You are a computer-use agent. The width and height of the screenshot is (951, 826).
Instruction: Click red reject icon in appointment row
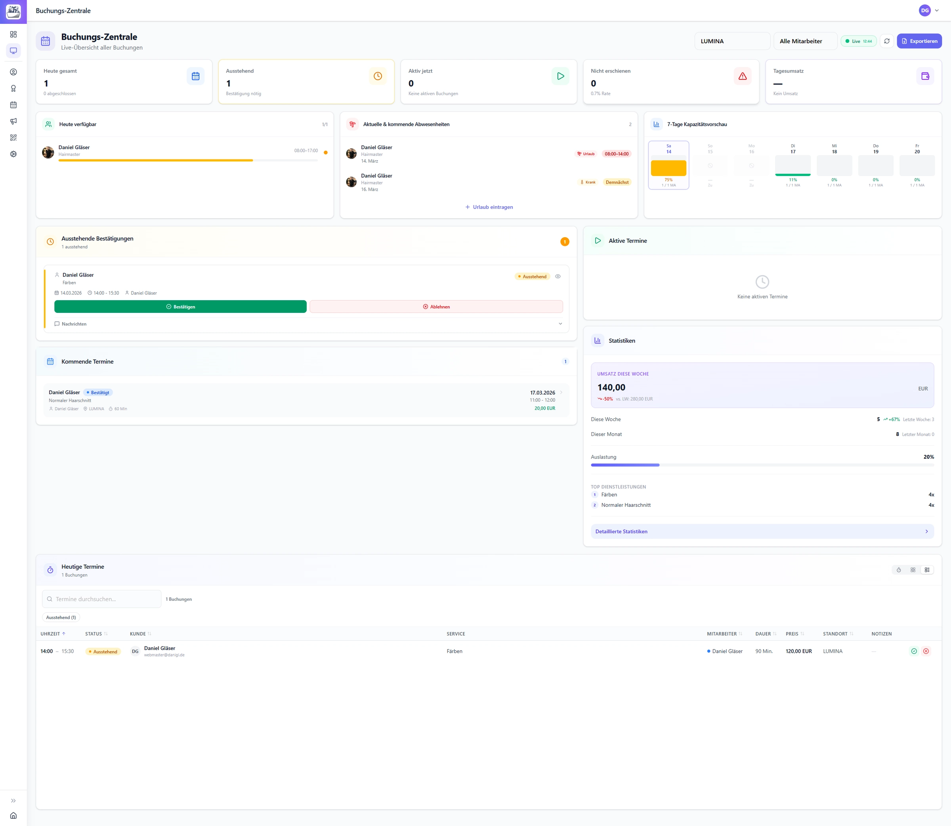(x=926, y=651)
